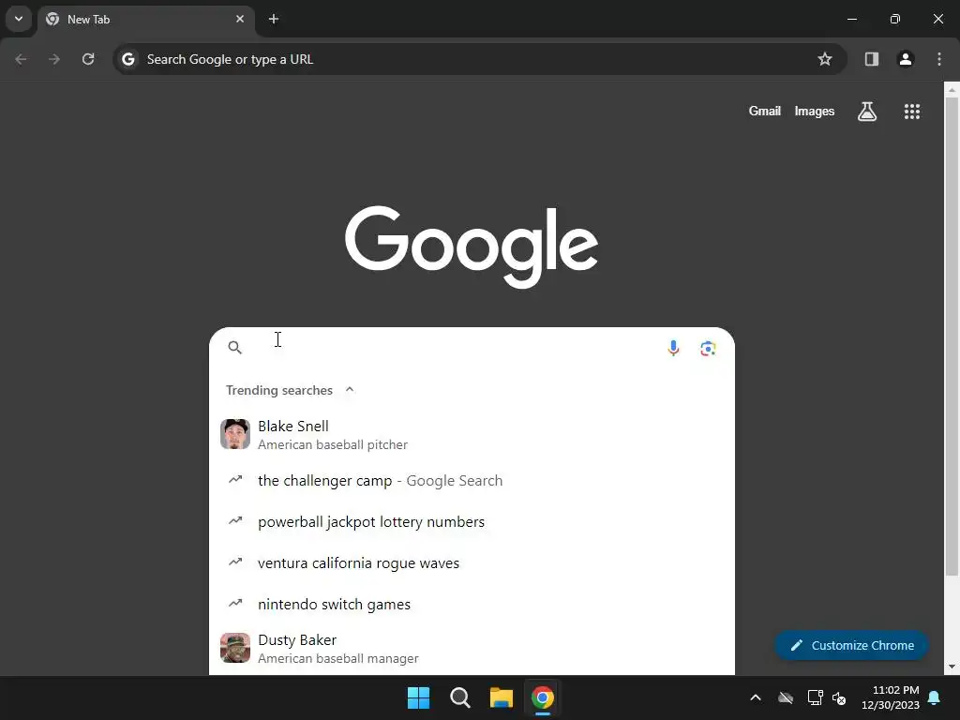
Task: Click Chrome icon in taskbar
Action: (x=543, y=697)
